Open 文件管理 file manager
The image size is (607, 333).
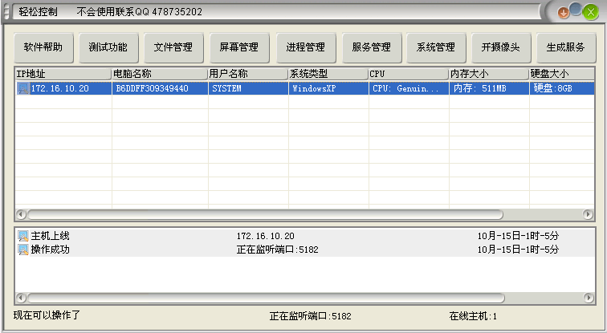point(173,47)
